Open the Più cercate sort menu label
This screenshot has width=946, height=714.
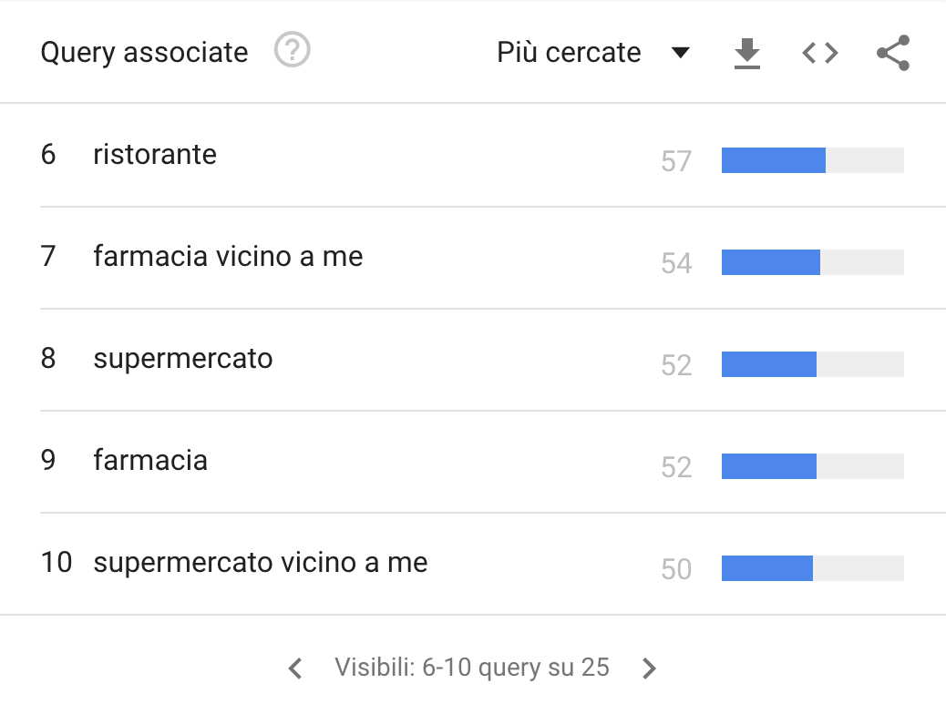tap(569, 53)
